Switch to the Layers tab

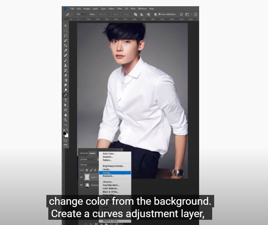[92, 153]
